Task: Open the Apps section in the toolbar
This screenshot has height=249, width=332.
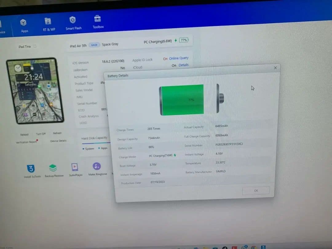Action: [24, 25]
